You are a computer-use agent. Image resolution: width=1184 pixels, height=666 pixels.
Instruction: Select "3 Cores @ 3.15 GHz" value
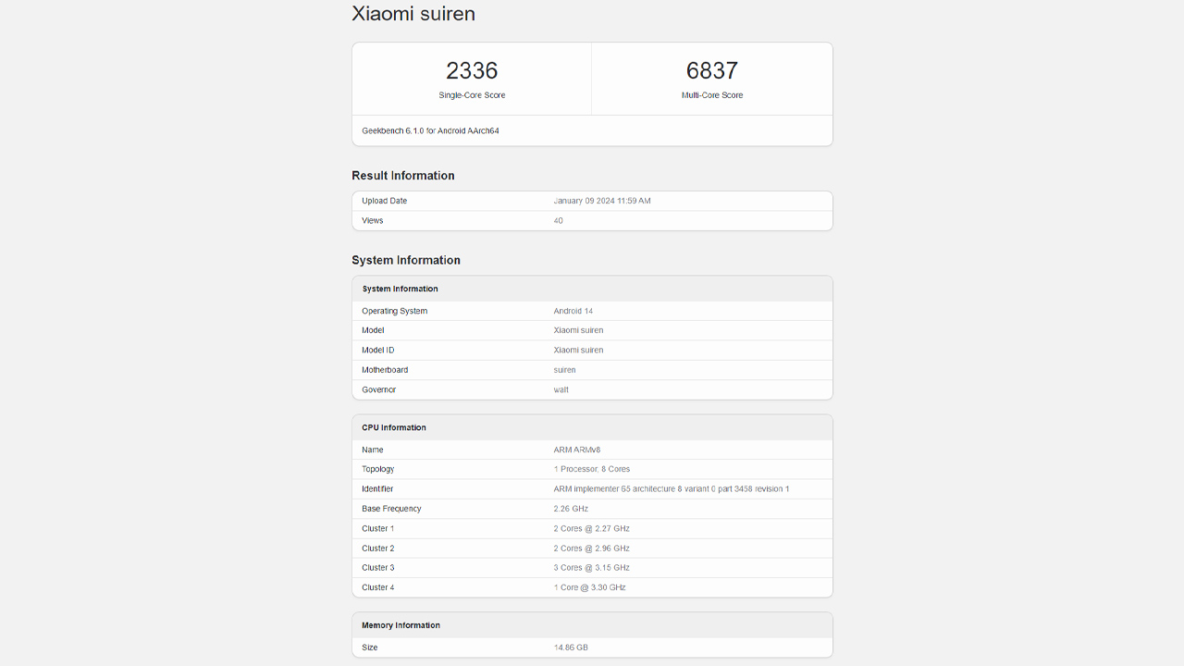[x=592, y=568]
